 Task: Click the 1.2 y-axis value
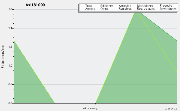[x=10, y=66]
